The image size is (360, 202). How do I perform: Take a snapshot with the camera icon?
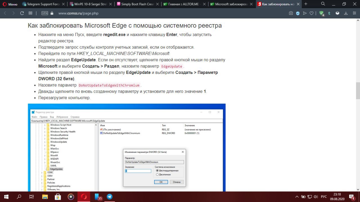(x=291, y=13)
